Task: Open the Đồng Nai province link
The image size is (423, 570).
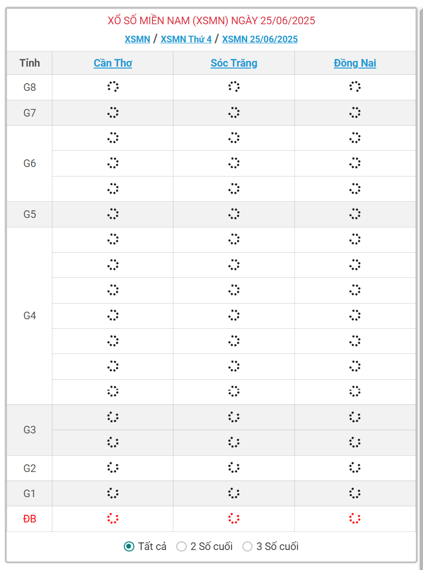Action: [x=355, y=63]
